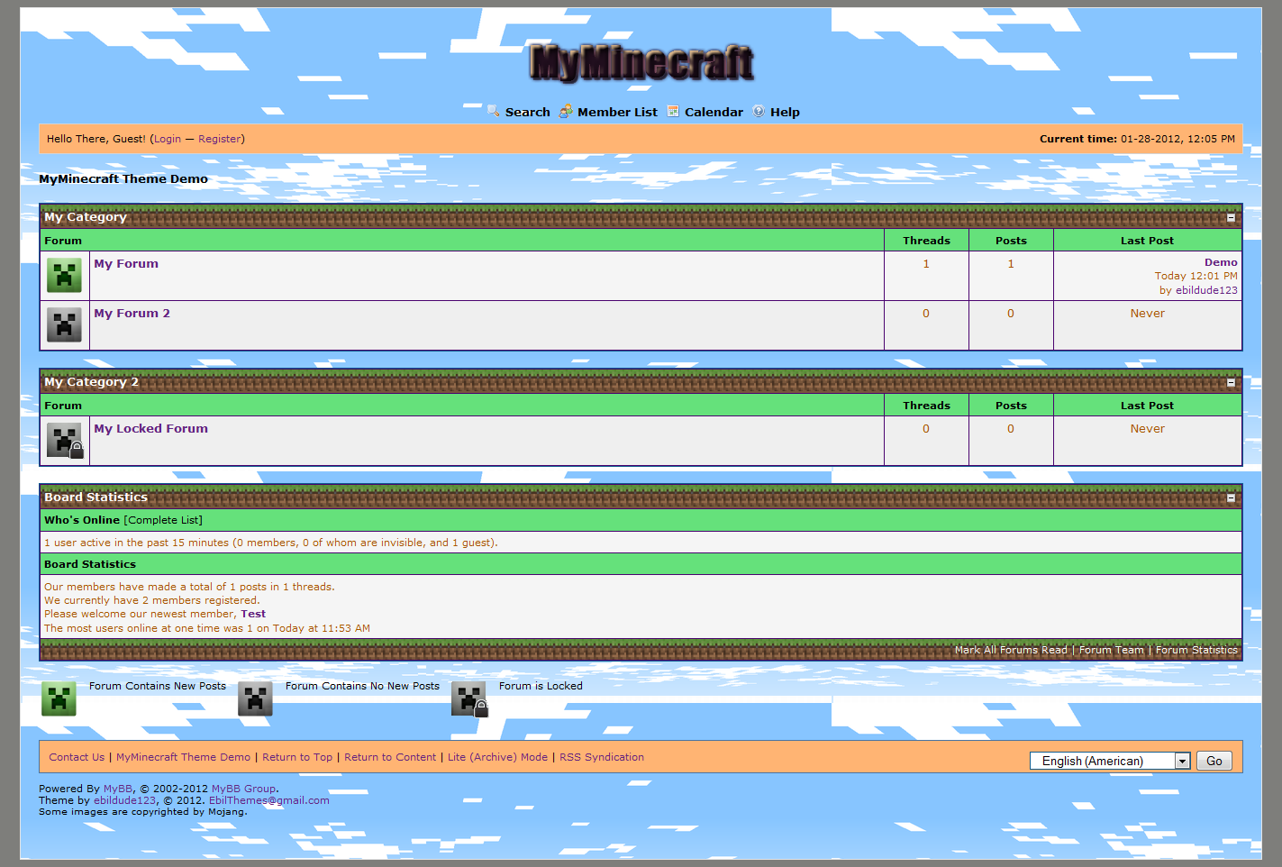Click the Return to Content link
This screenshot has height=867, width=1282.
click(x=390, y=757)
